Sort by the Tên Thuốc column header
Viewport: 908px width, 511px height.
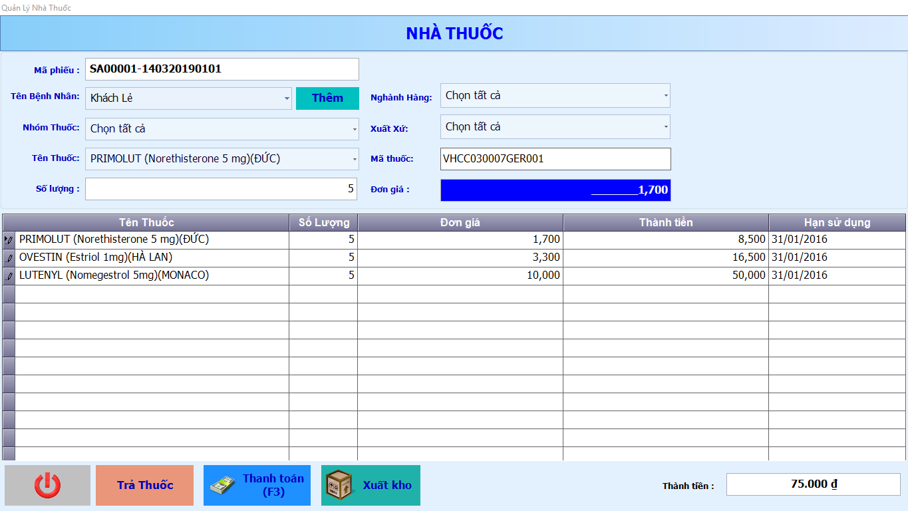coord(146,222)
